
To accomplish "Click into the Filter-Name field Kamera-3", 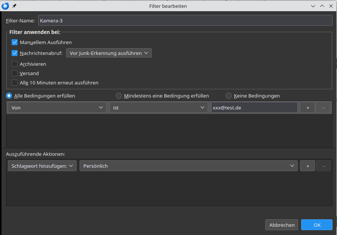I will tap(185, 21).
